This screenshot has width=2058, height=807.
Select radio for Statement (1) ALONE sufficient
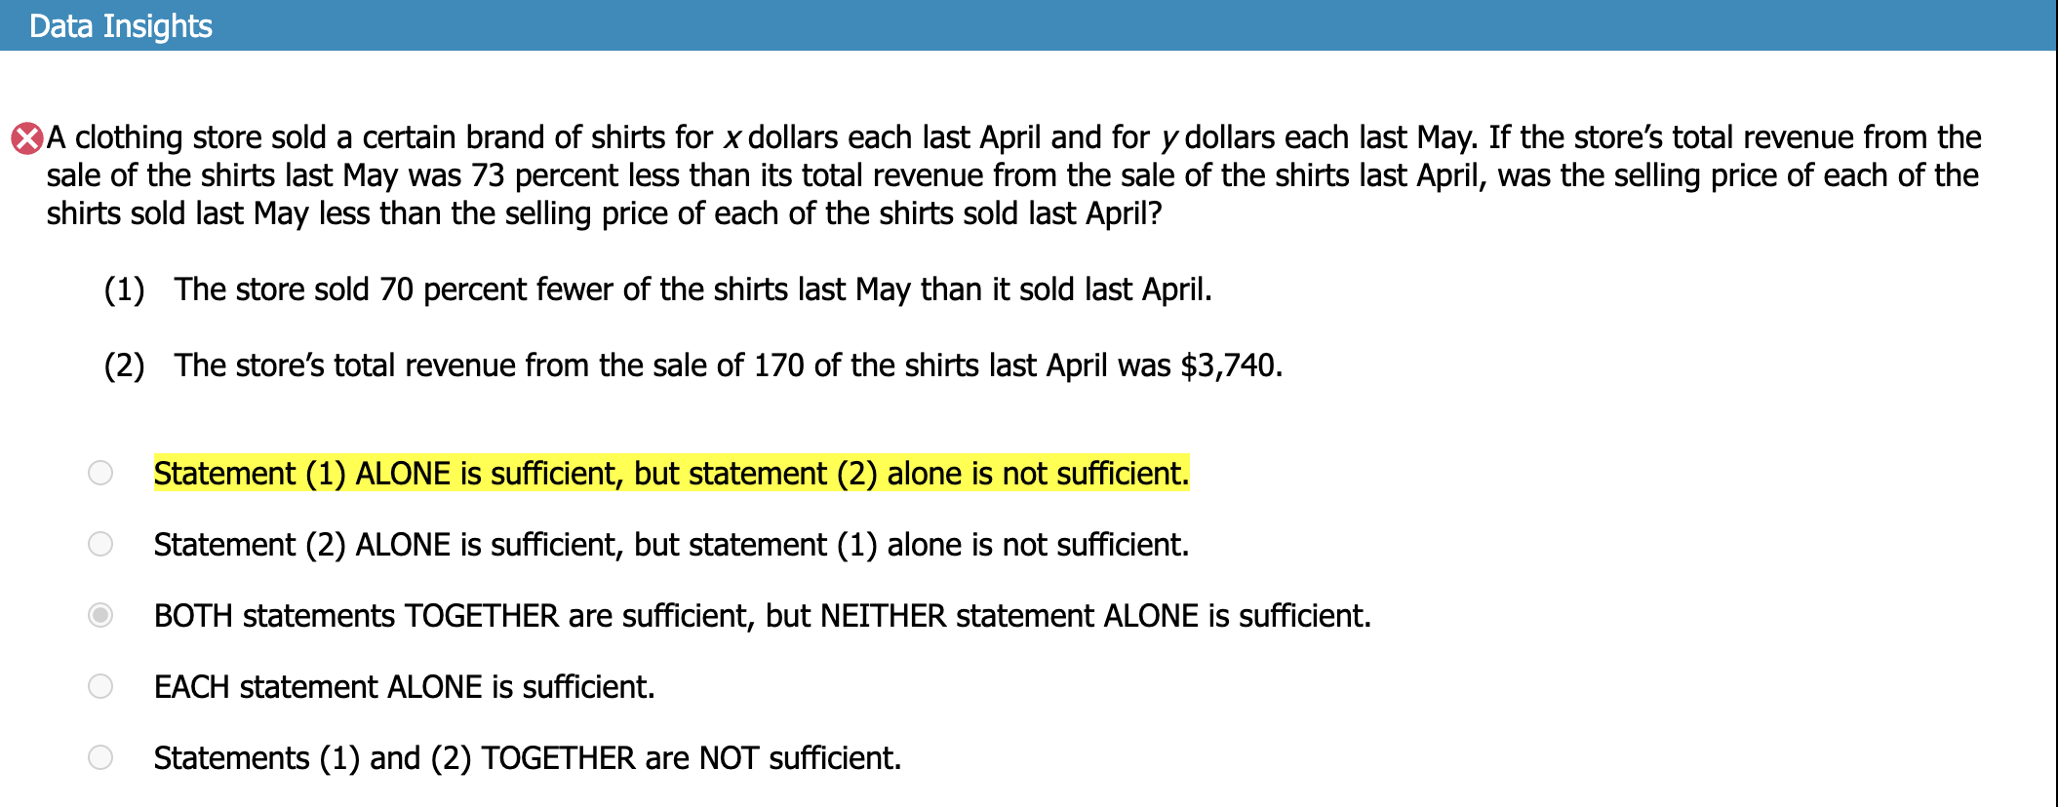click(x=100, y=473)
